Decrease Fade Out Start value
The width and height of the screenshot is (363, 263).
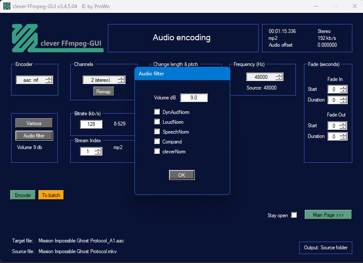tap(343, 127)
